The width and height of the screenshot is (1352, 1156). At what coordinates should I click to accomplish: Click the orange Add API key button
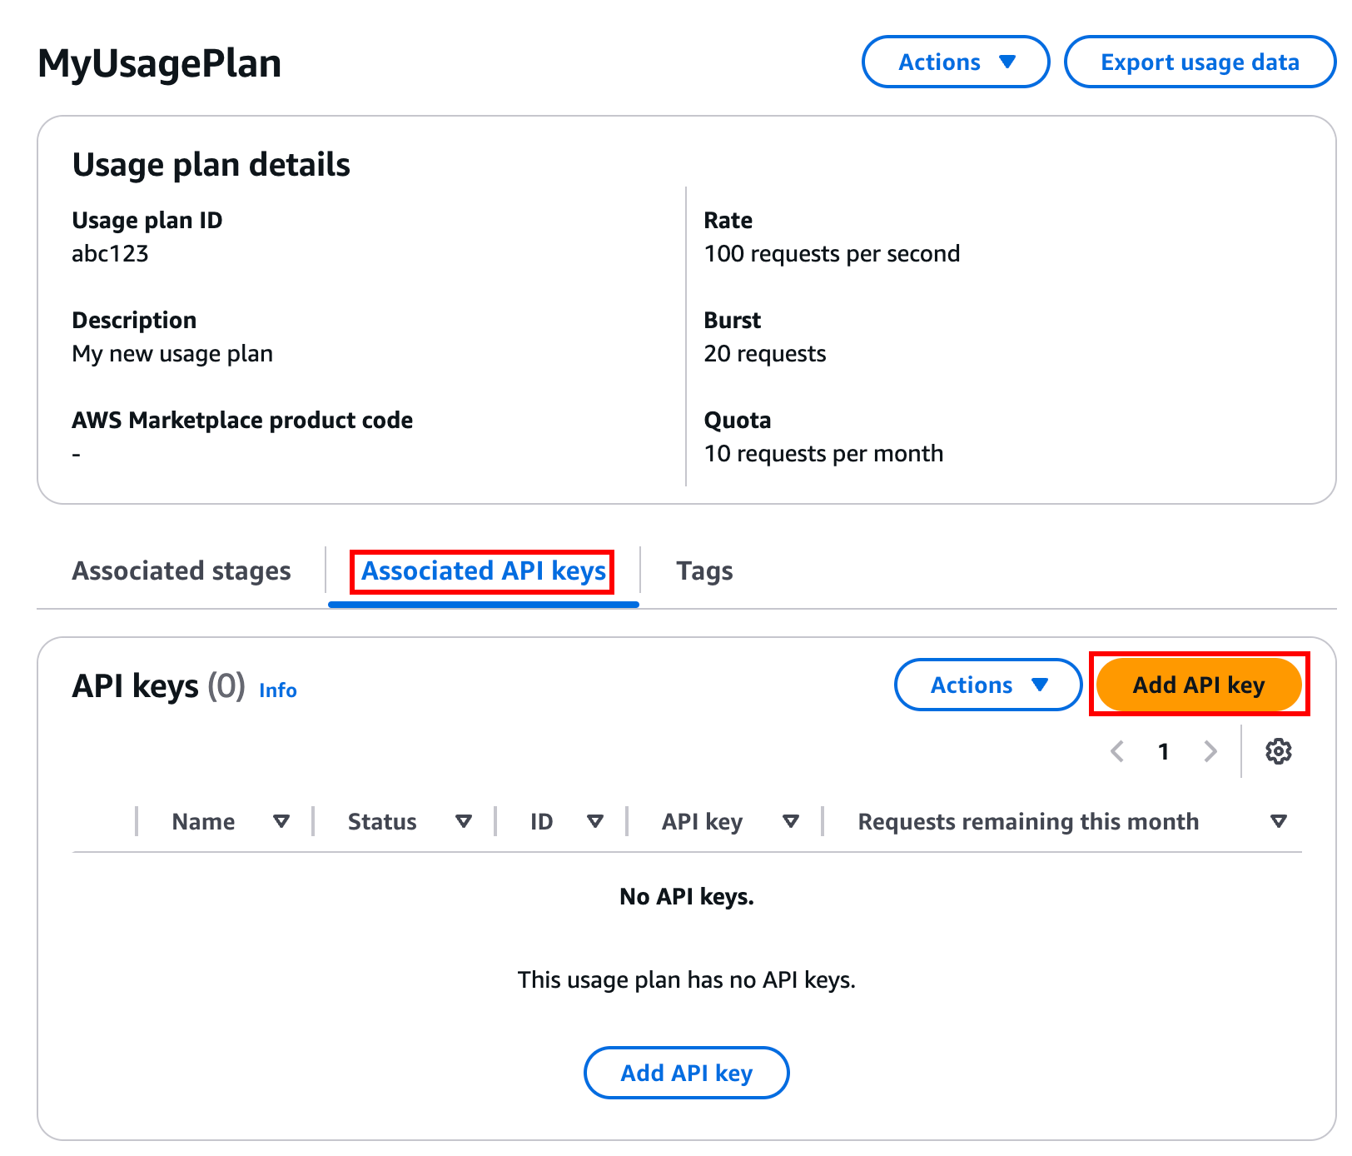1199,685
